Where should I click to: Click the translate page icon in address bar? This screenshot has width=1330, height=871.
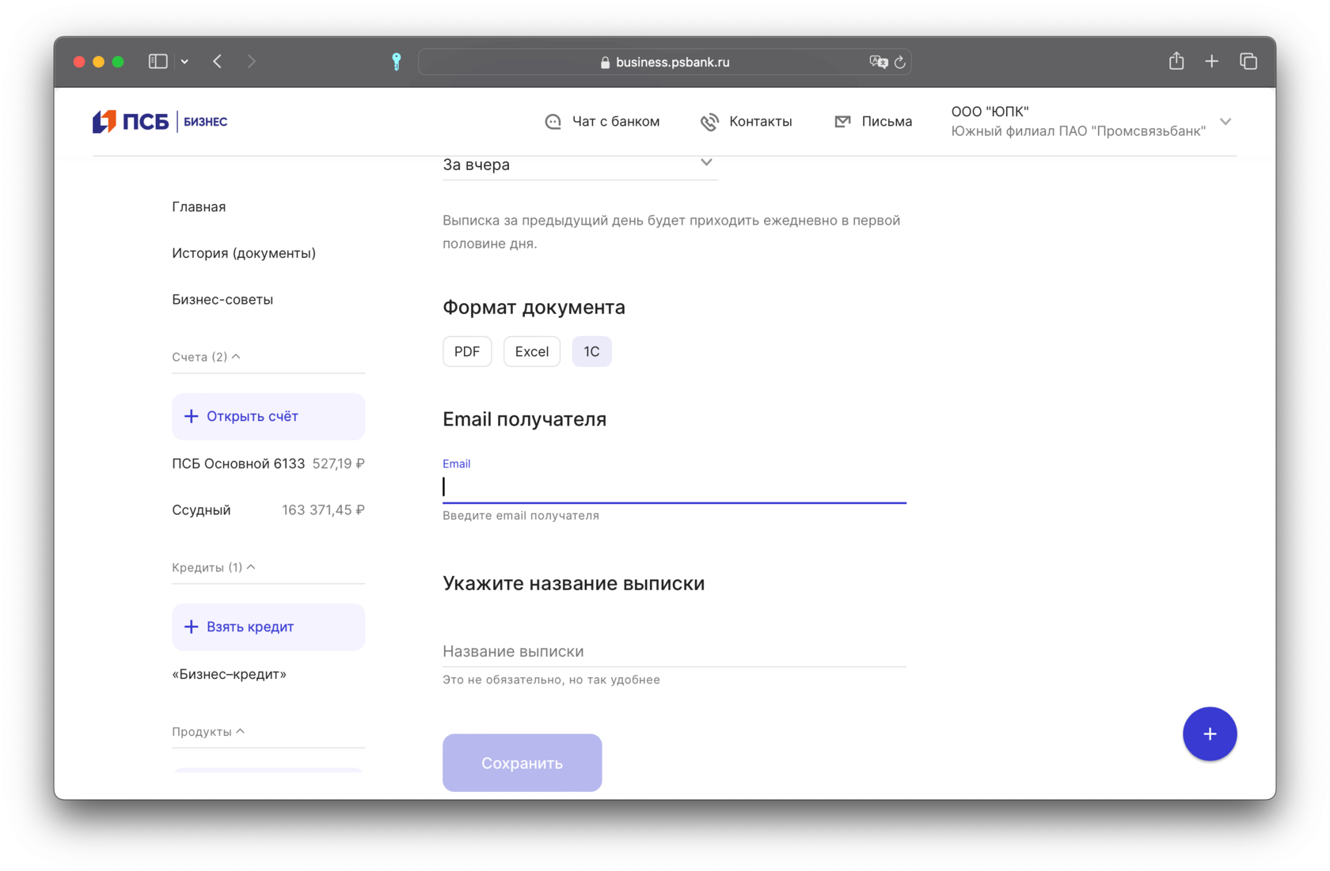(878, 62)
